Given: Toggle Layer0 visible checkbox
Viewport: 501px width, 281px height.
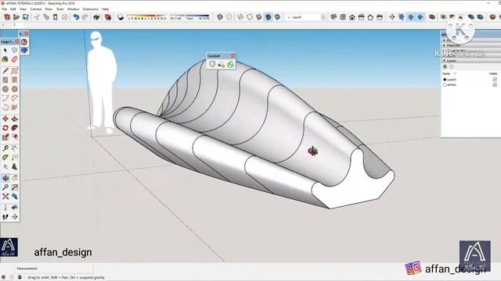Looking at the screenshot, I should point(495,80).
